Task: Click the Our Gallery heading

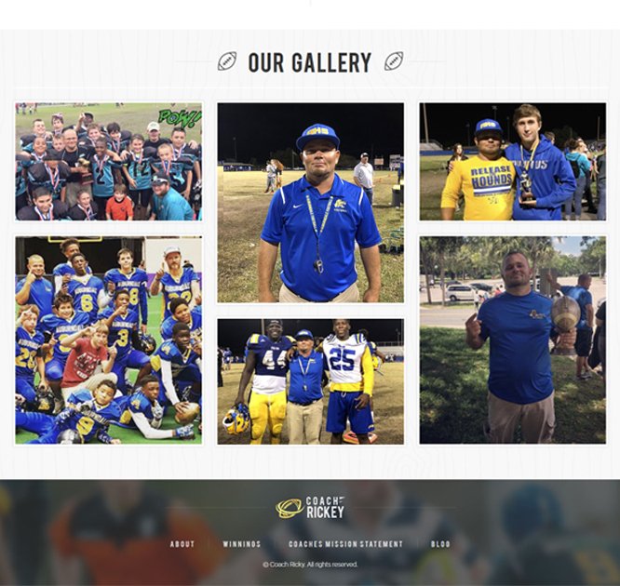Action: [x=310, y=62]
